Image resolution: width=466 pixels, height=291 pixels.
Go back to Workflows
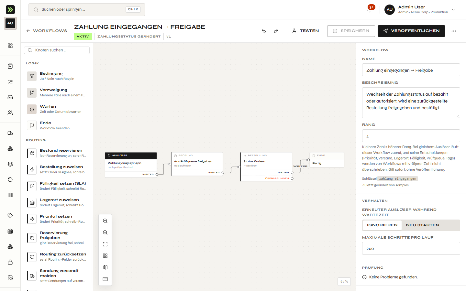pyautogui.click(x=47, y=31)
